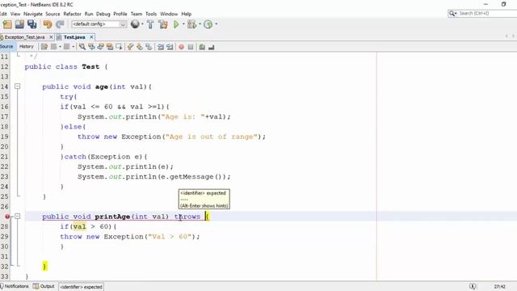Image resolution: width=517 pixels, height=291 pixels.
Task: Find previous occurrence icon
Action: 91,47
